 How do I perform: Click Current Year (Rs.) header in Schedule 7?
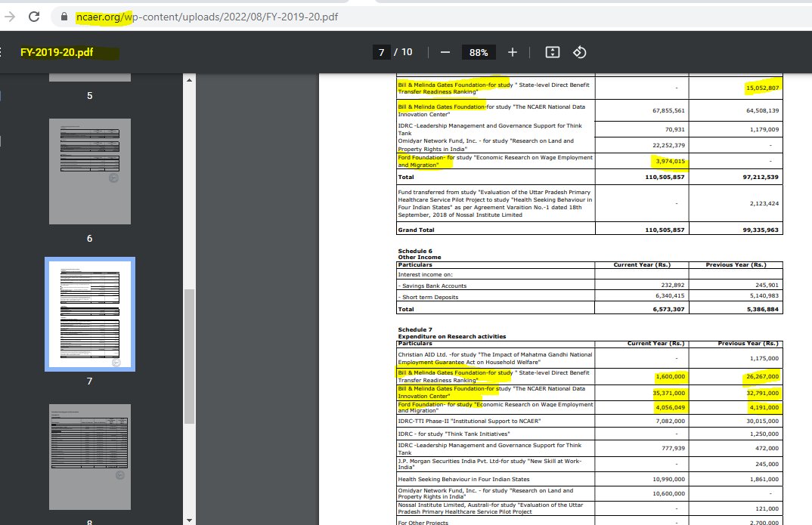(x=655, y=343)
